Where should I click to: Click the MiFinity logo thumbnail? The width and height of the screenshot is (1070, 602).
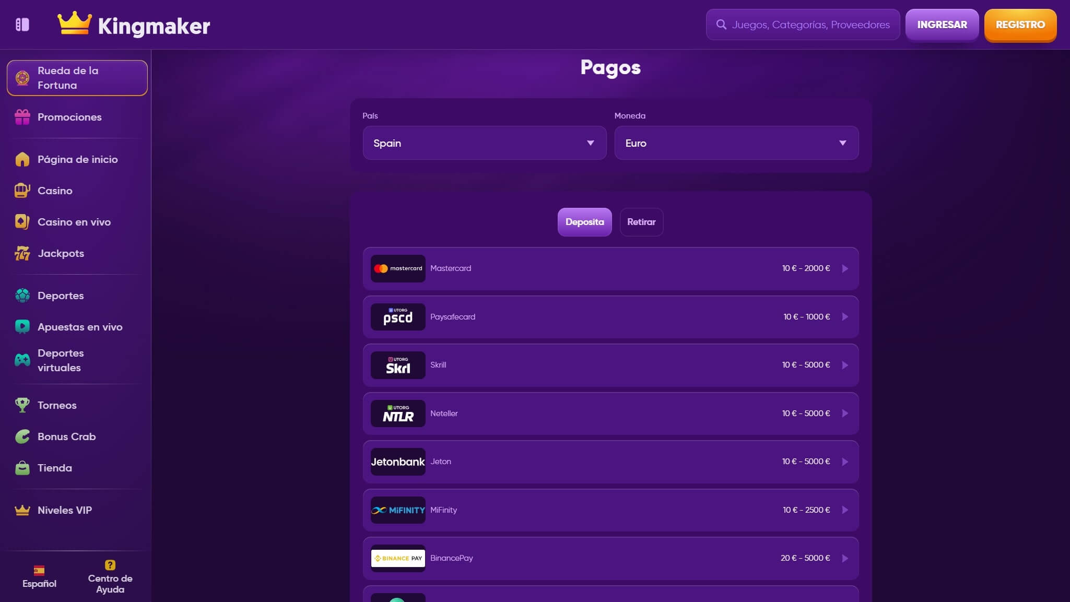398,510
